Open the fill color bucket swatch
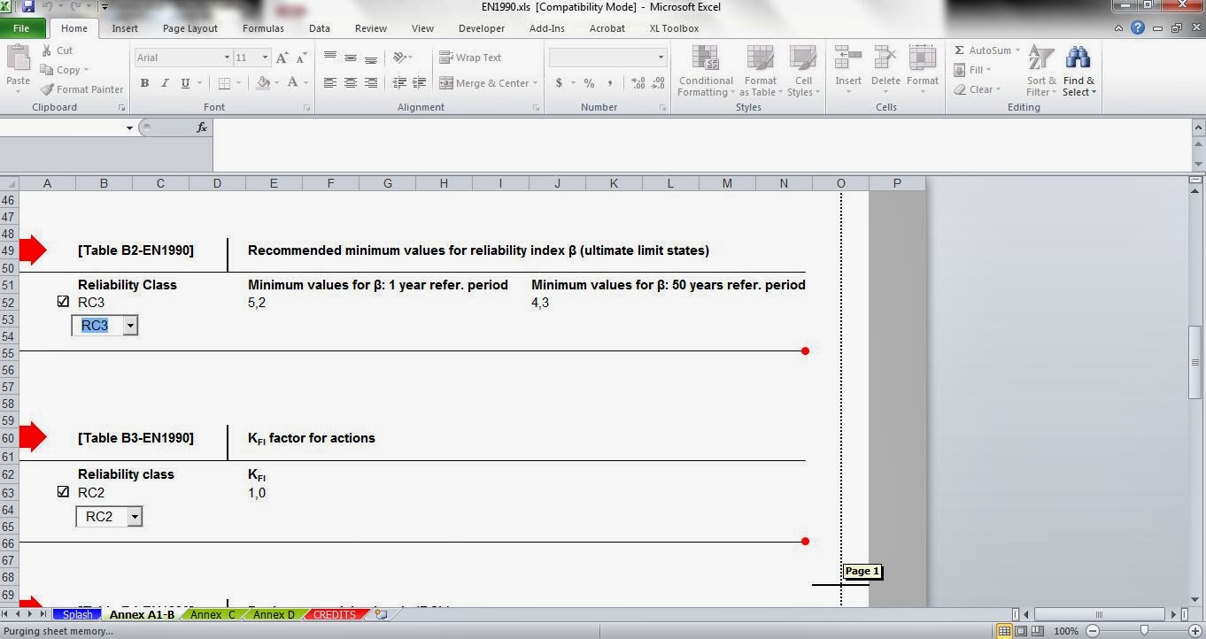1206x639 pixels. 263,83
